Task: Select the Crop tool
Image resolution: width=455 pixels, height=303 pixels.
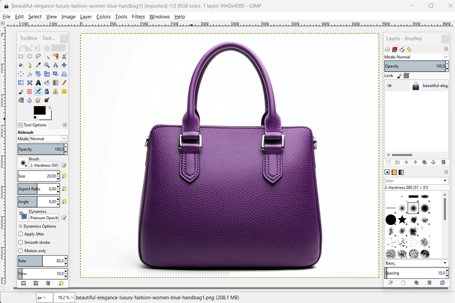Action: click(29, 74)
